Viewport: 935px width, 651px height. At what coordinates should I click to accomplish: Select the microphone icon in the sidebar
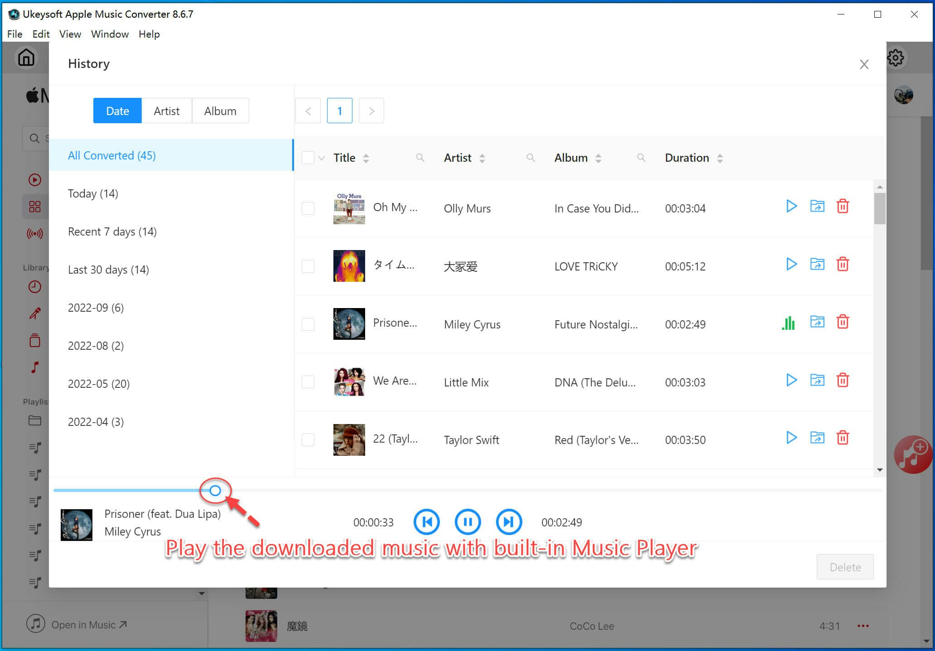[35, 313]
